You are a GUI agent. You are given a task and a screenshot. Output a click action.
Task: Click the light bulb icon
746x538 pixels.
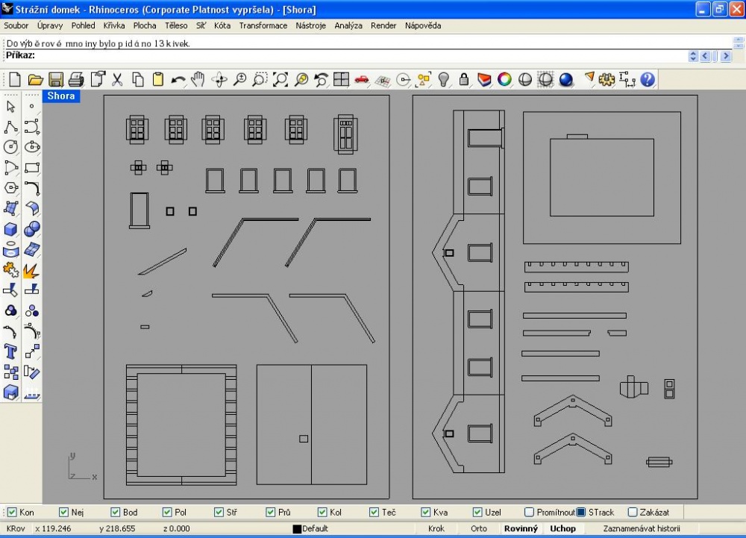click(x=443, y=79)
